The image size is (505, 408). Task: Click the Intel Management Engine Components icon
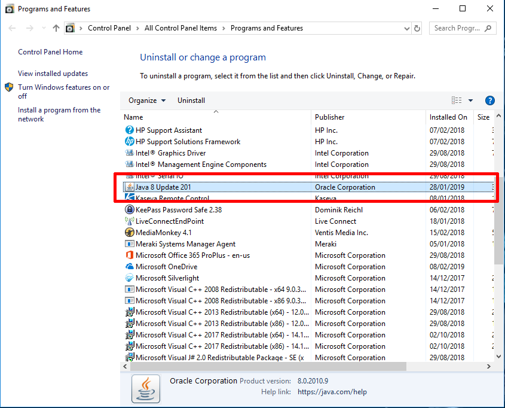pos(129,164)
